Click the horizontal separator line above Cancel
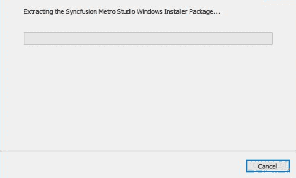 coord(148,151)
